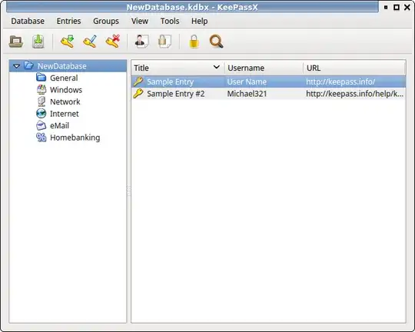The height and width of the screenshot is (332, 415).
Task: Select the Sample Entry title
Action: point(170,81)
